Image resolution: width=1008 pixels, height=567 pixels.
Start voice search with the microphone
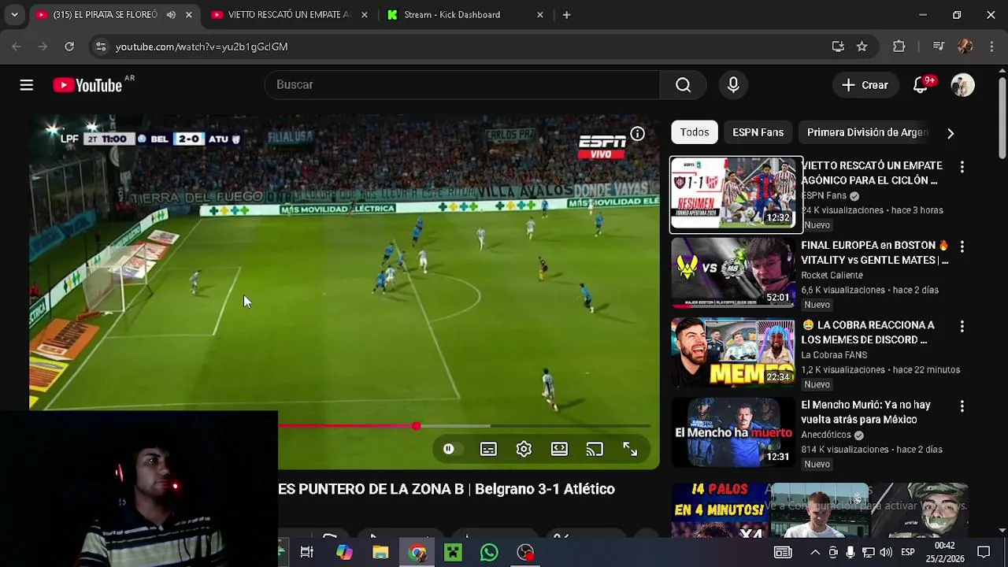click(733, 85)
